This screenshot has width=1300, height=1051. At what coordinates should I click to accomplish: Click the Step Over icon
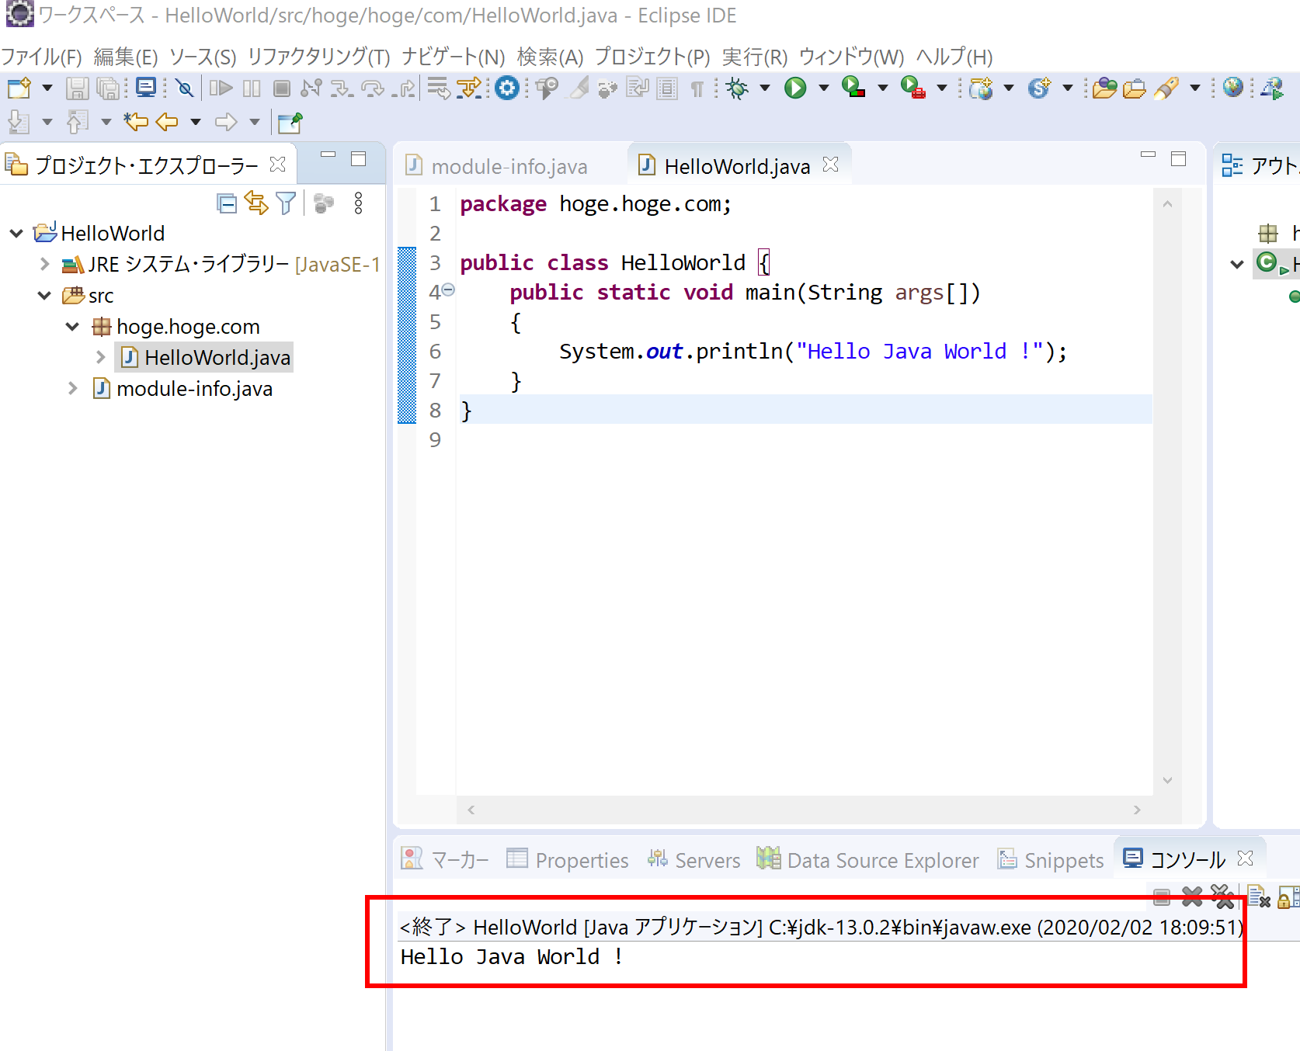373,88
